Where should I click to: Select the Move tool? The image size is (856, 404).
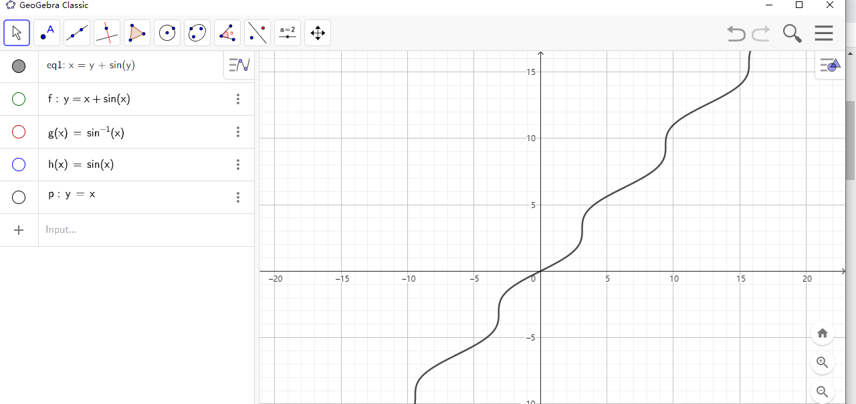[17, 32]
